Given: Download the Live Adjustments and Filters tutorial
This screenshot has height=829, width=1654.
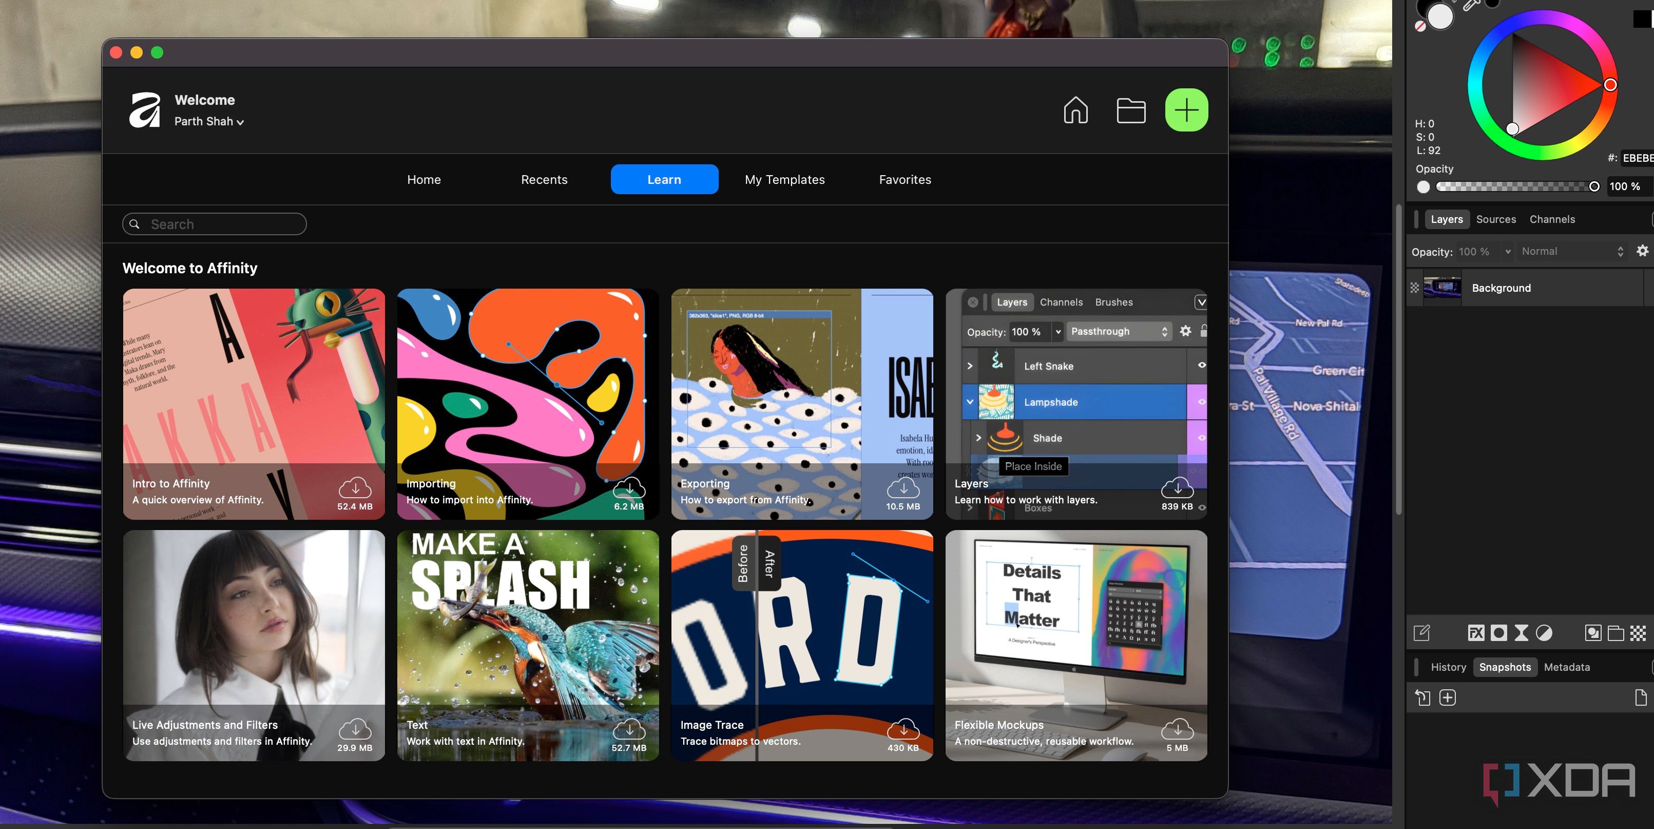Looking at the screenshot, I should 355,729.
